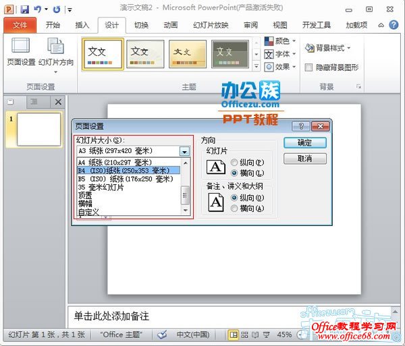Close the 页面设置 dialog
The image size is (405, 346).
(x=320, y=126)
